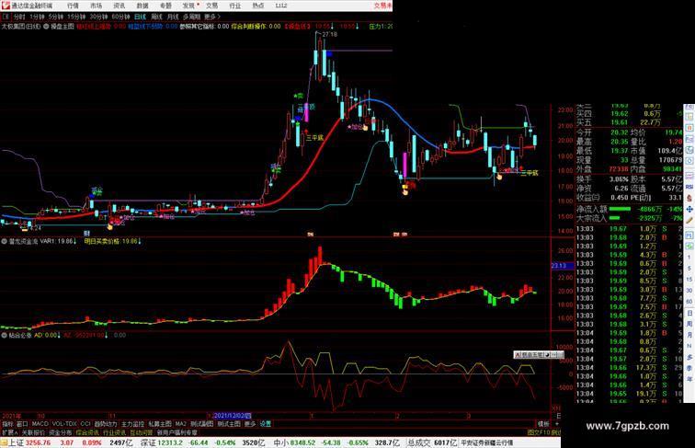The image size is (695, 448).
Task: Open 粘合公条 indicator settings round icon
Action: (5, 336)
